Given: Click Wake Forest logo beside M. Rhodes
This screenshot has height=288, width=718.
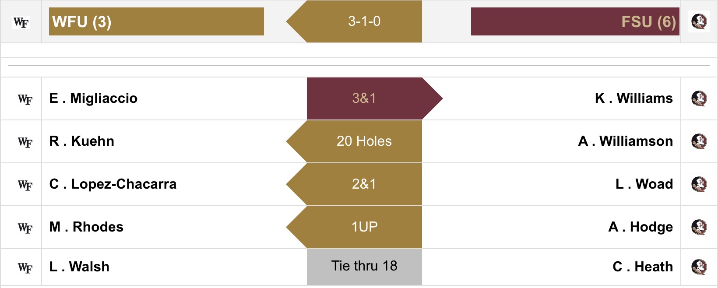Looking at the screenshot, I should click(x=25, y=228).
